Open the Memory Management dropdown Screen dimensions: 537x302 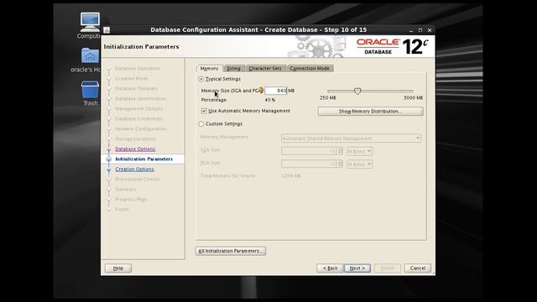351,138
